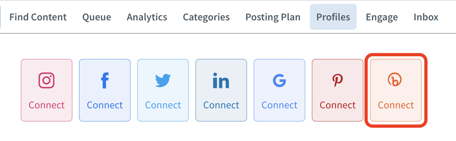The image size is (456, 141).
Task: Click the Twitter bird icon
Action: click(x=163, y=81)
